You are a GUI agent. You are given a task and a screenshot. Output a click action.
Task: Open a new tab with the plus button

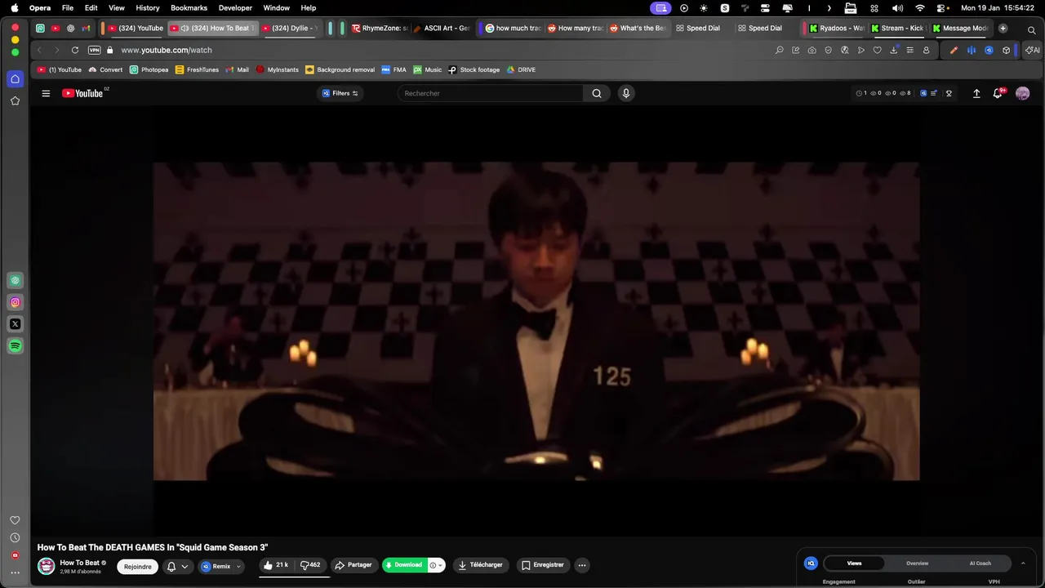1003,28
